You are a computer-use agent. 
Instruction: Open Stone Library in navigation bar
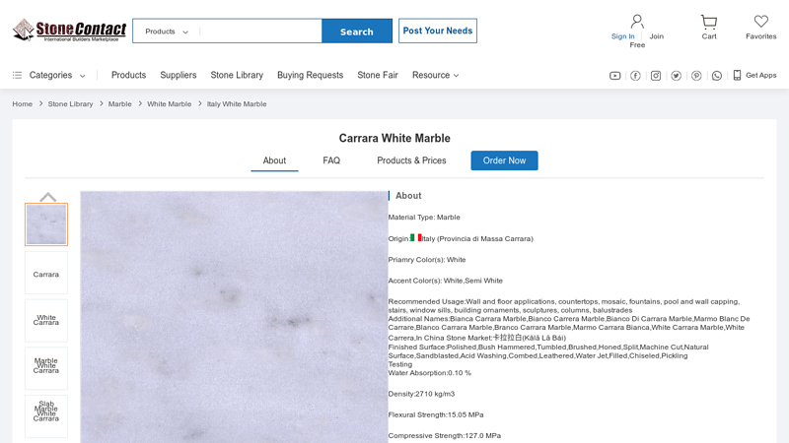coord(237,76)
